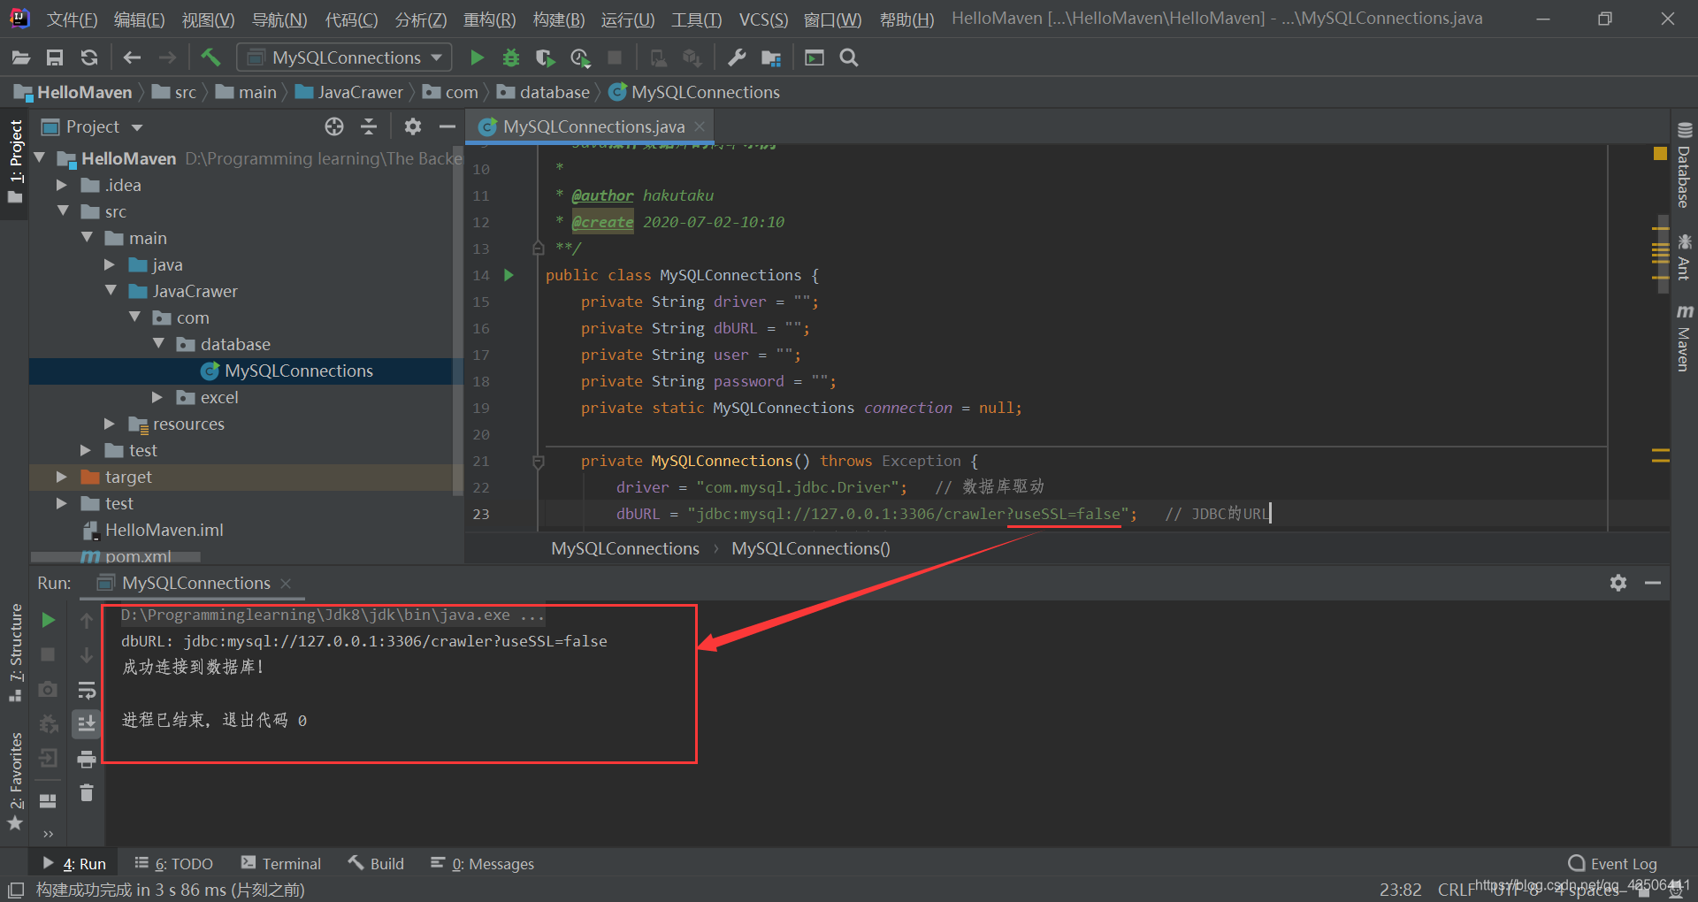Screen dimensions: 1698x902
Task: Close MySQLConnections Run tab
Action: point(286,583)
